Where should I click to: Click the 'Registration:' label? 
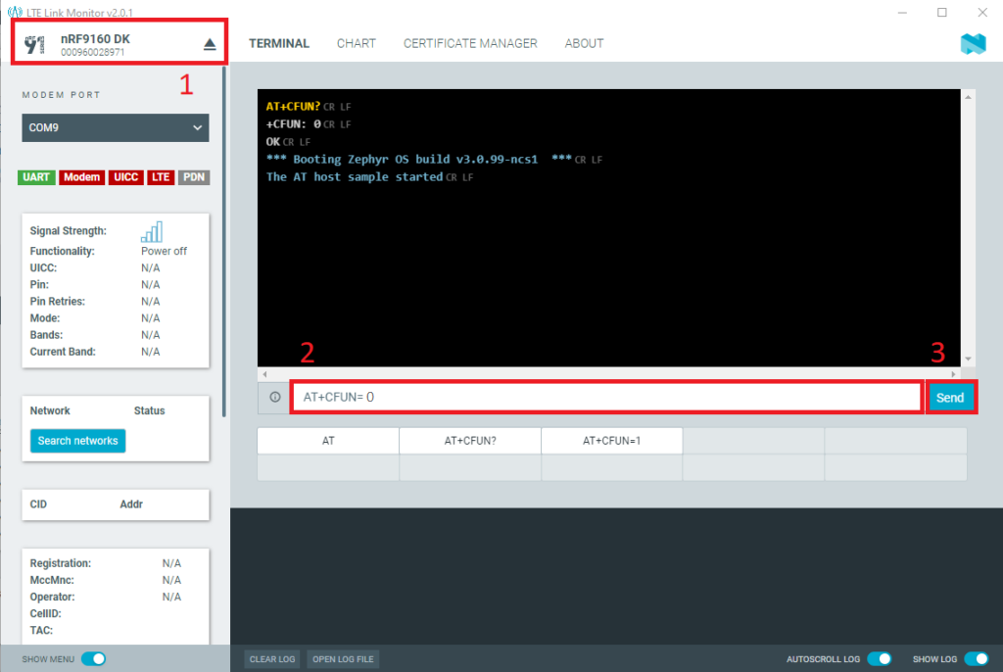pos(61,563)
